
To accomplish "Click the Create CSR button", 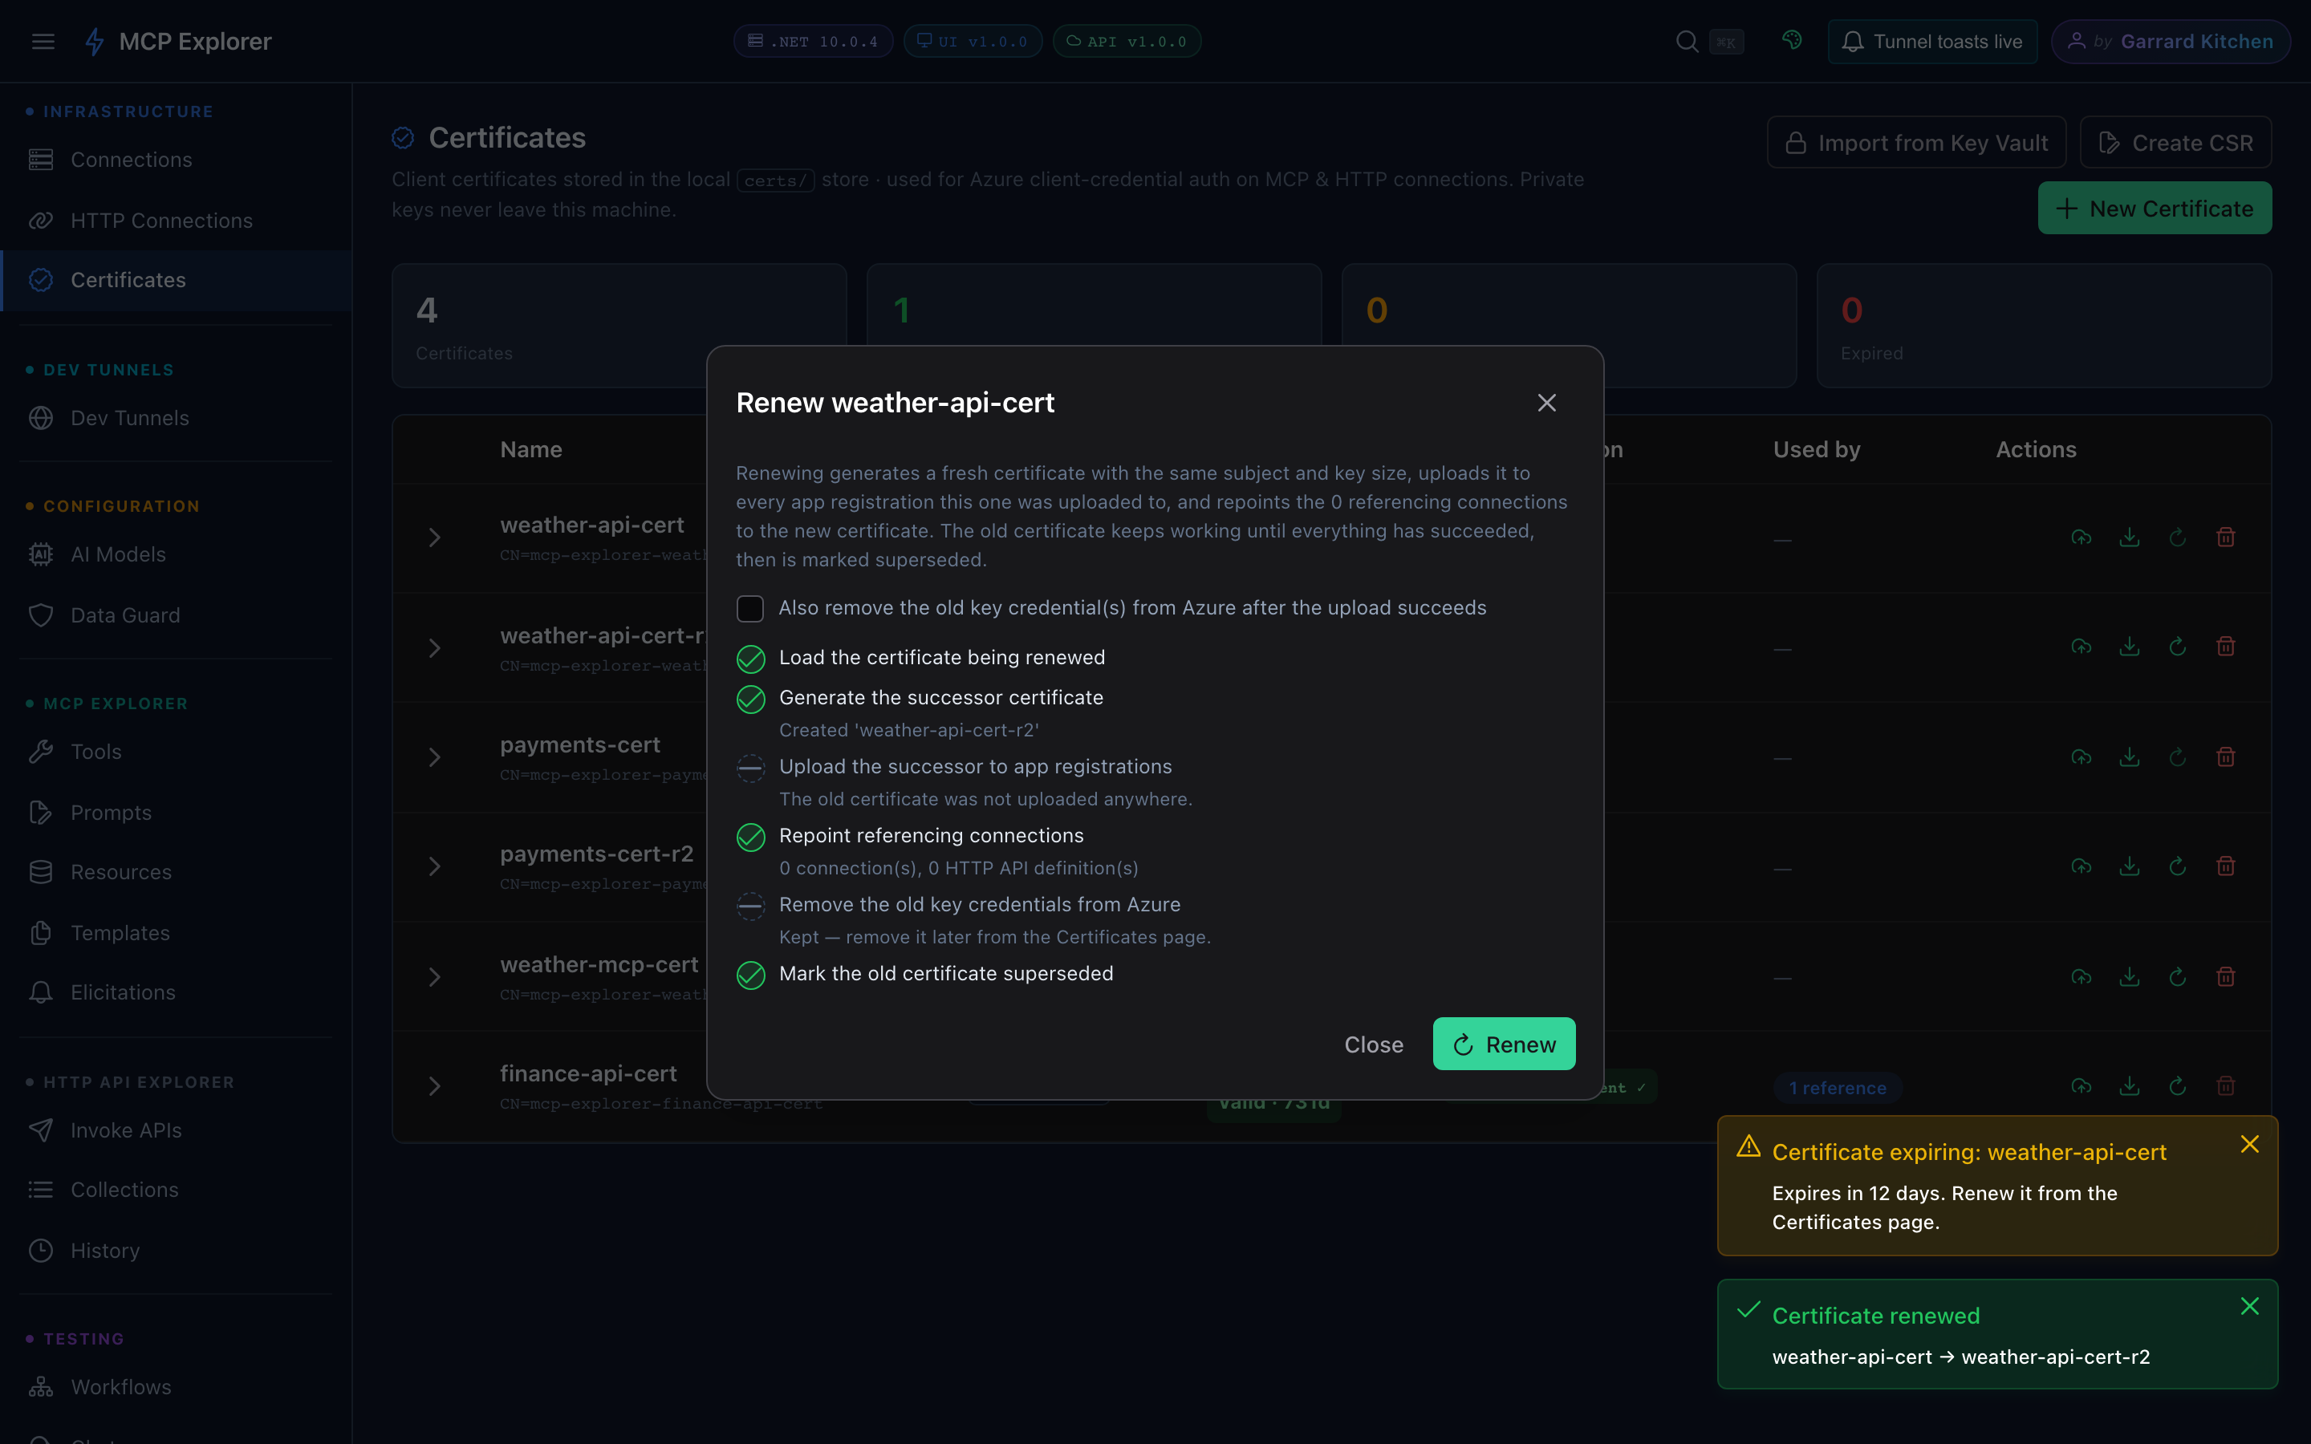I will [x=2175, y=142].
